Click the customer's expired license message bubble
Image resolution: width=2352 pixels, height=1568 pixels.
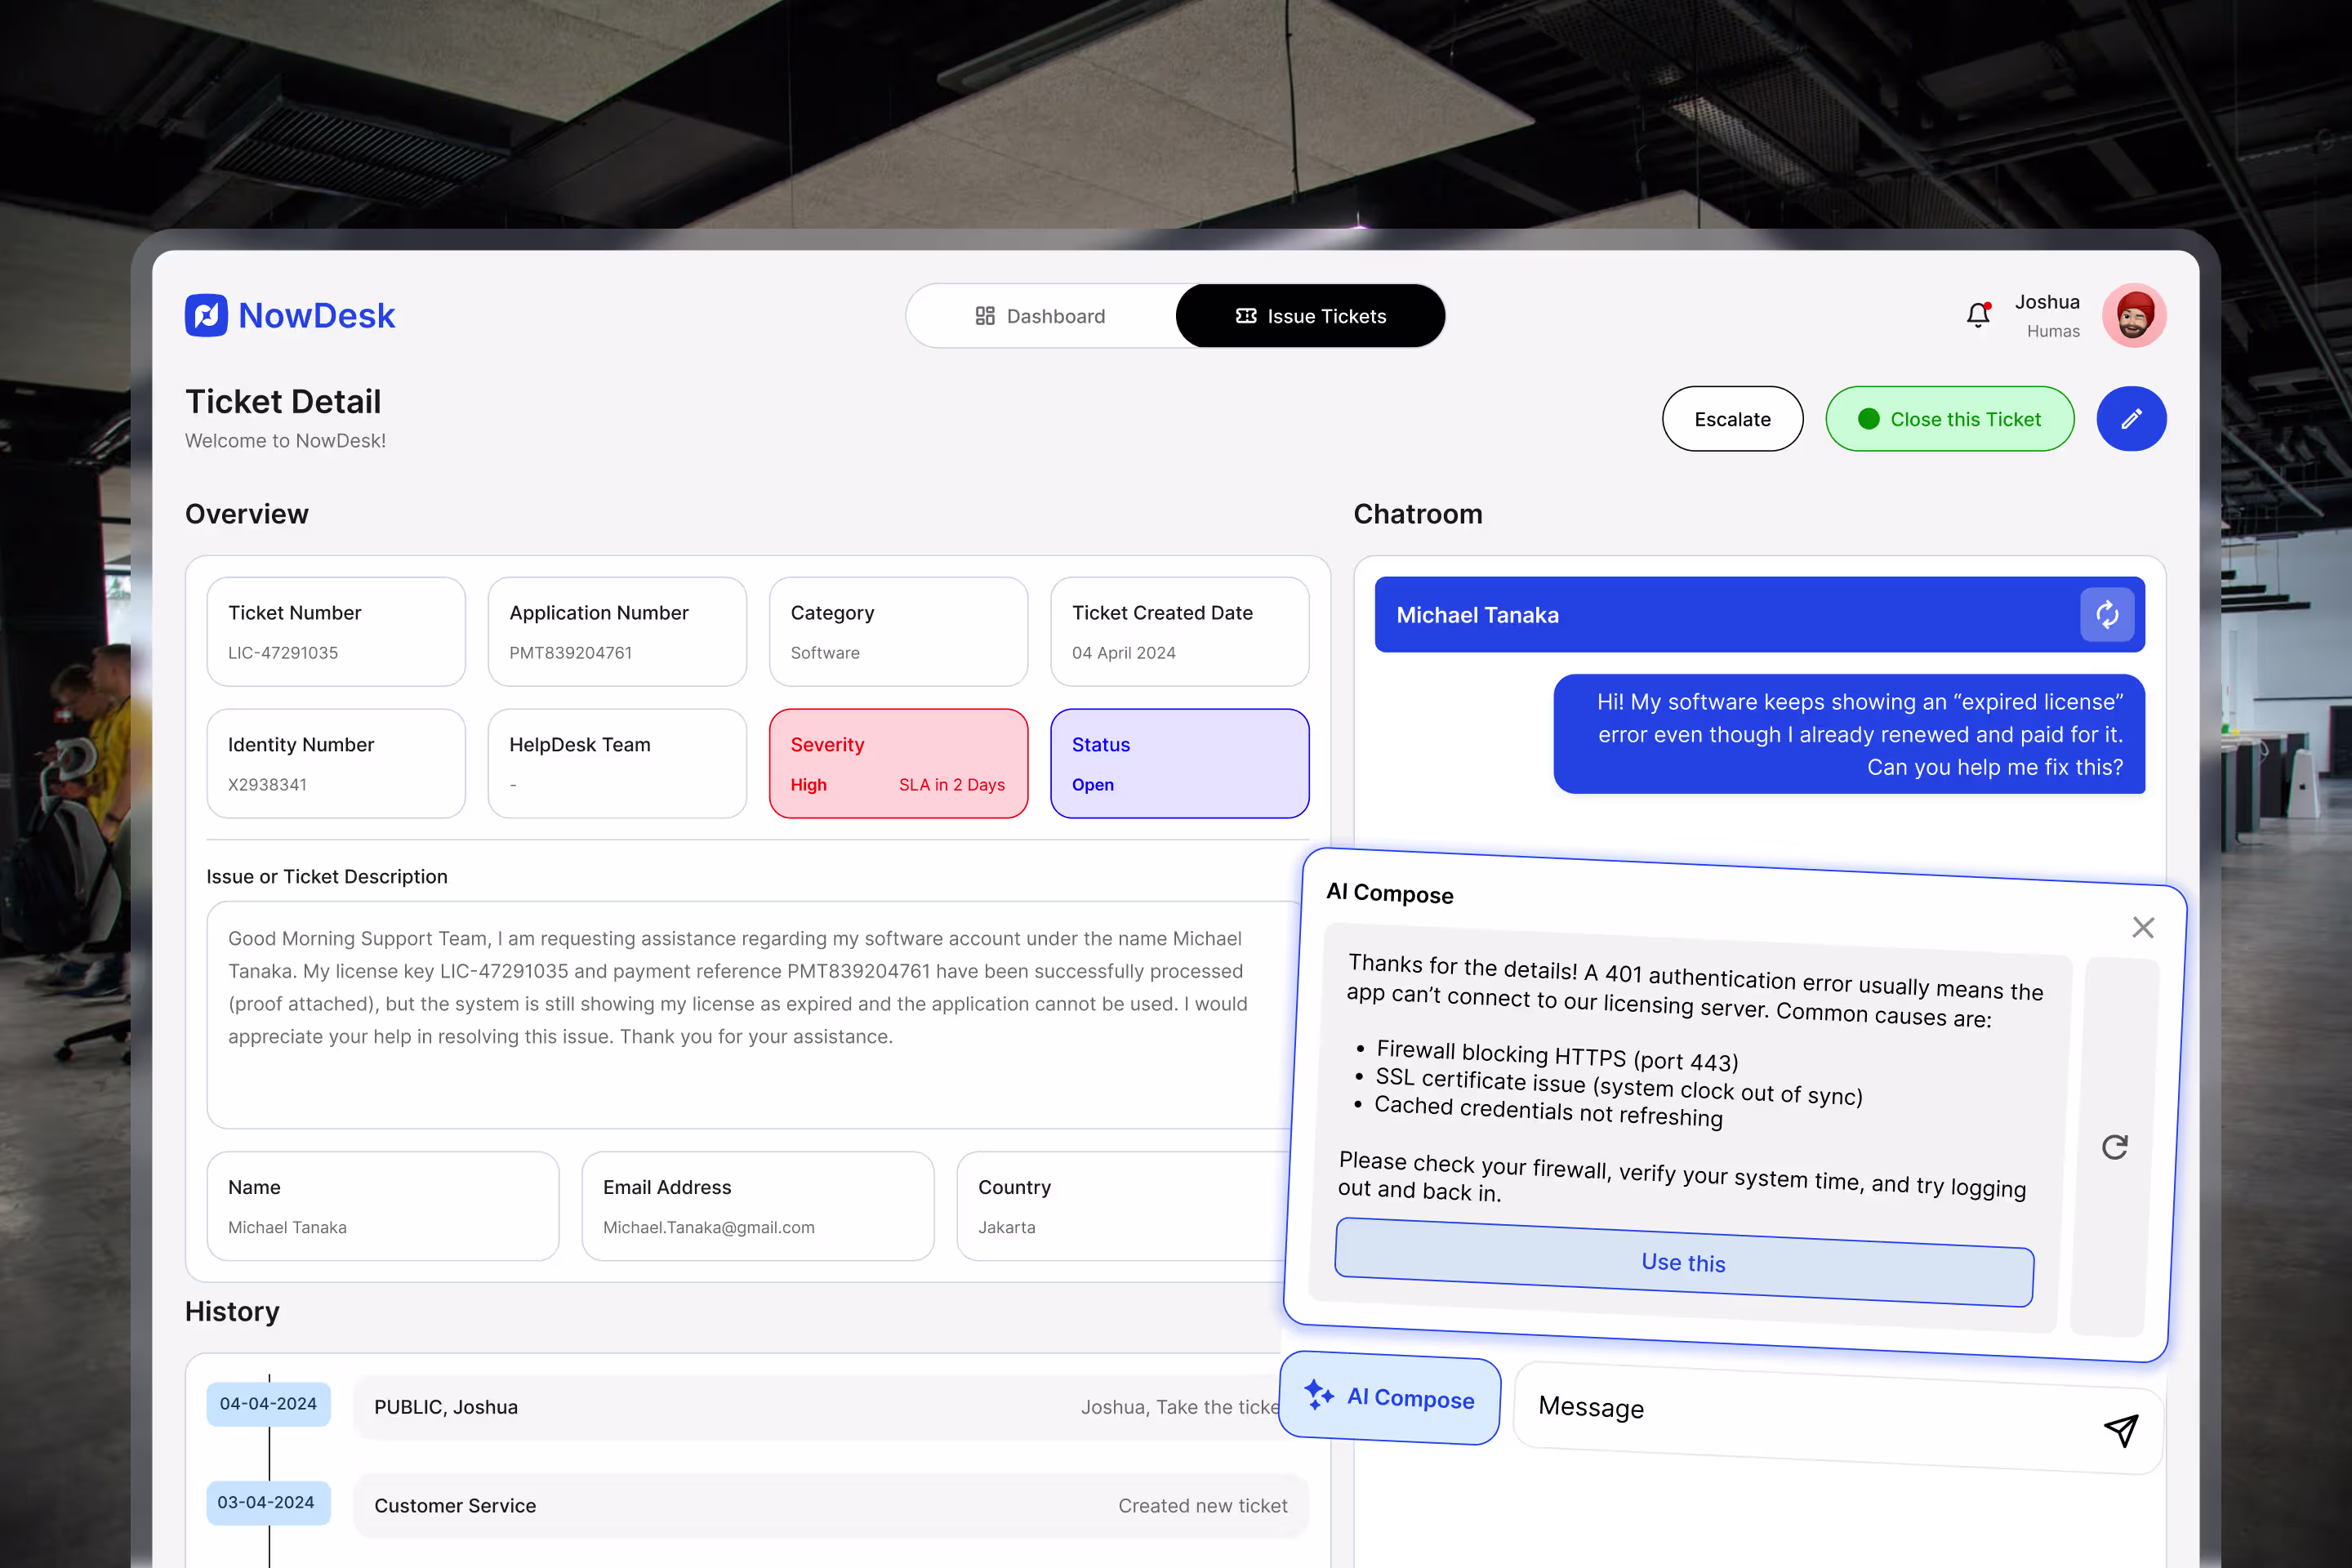(x=1849, y=734)
